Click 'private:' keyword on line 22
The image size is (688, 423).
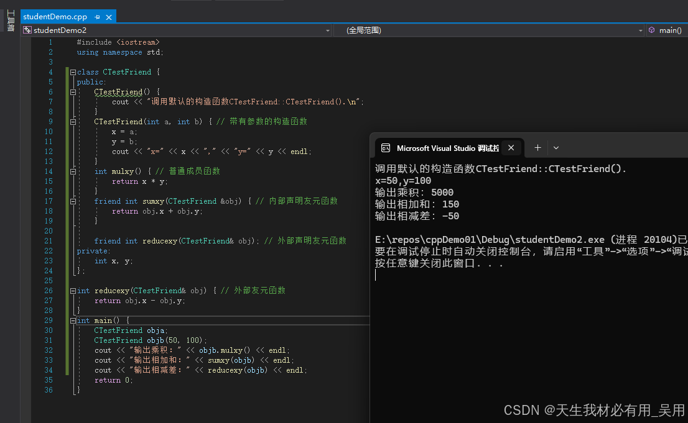(93, 251)
